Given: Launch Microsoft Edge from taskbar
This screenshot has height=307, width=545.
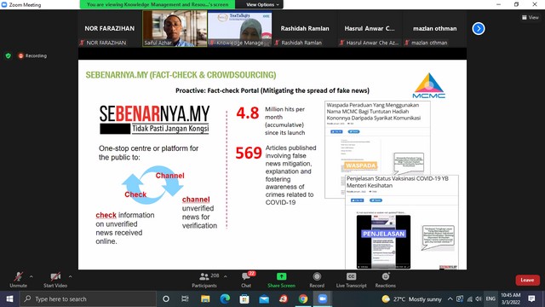Looking at the screenshot, I should coord(225,299).
